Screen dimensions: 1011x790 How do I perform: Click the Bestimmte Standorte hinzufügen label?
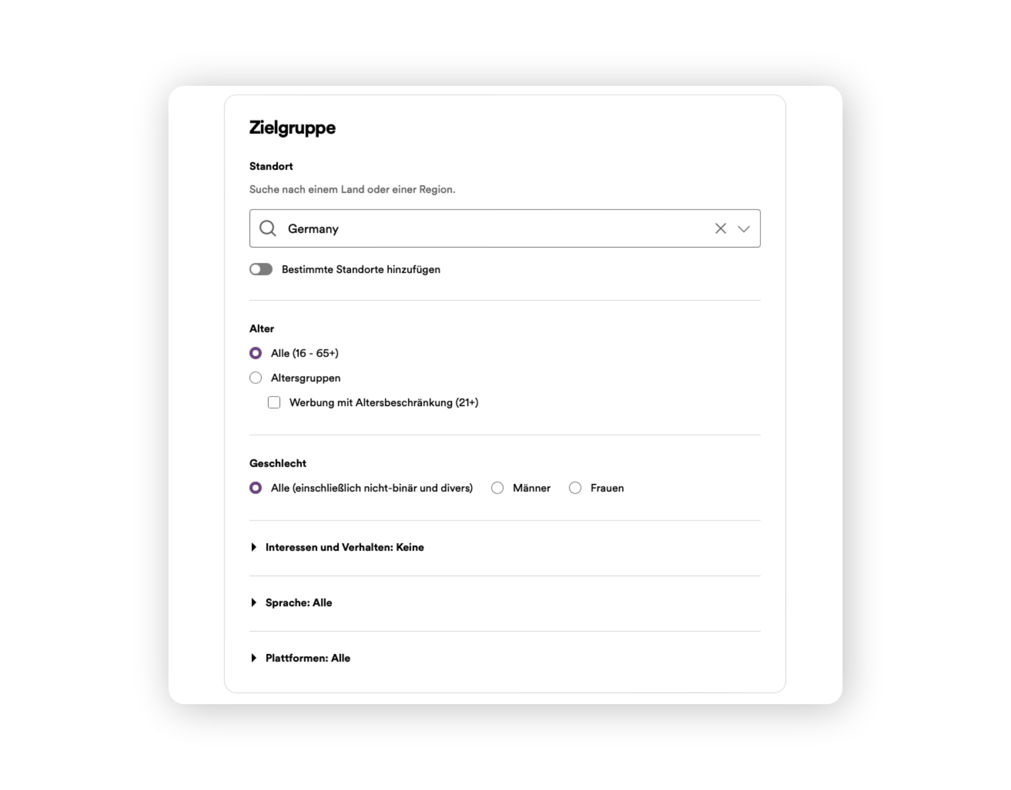(361, 270)
